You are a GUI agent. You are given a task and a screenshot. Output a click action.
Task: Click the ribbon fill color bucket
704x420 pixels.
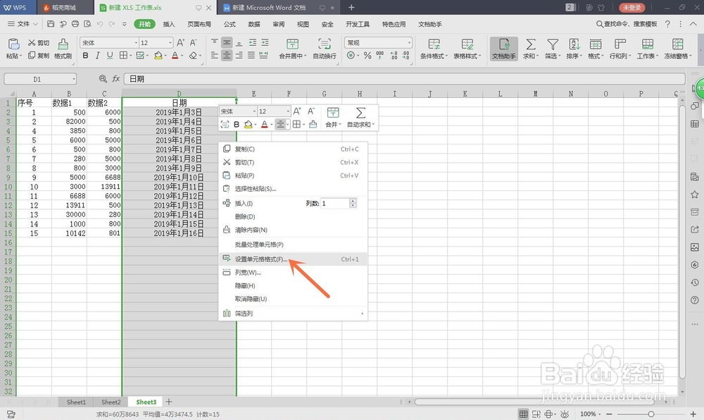[158, 55]
